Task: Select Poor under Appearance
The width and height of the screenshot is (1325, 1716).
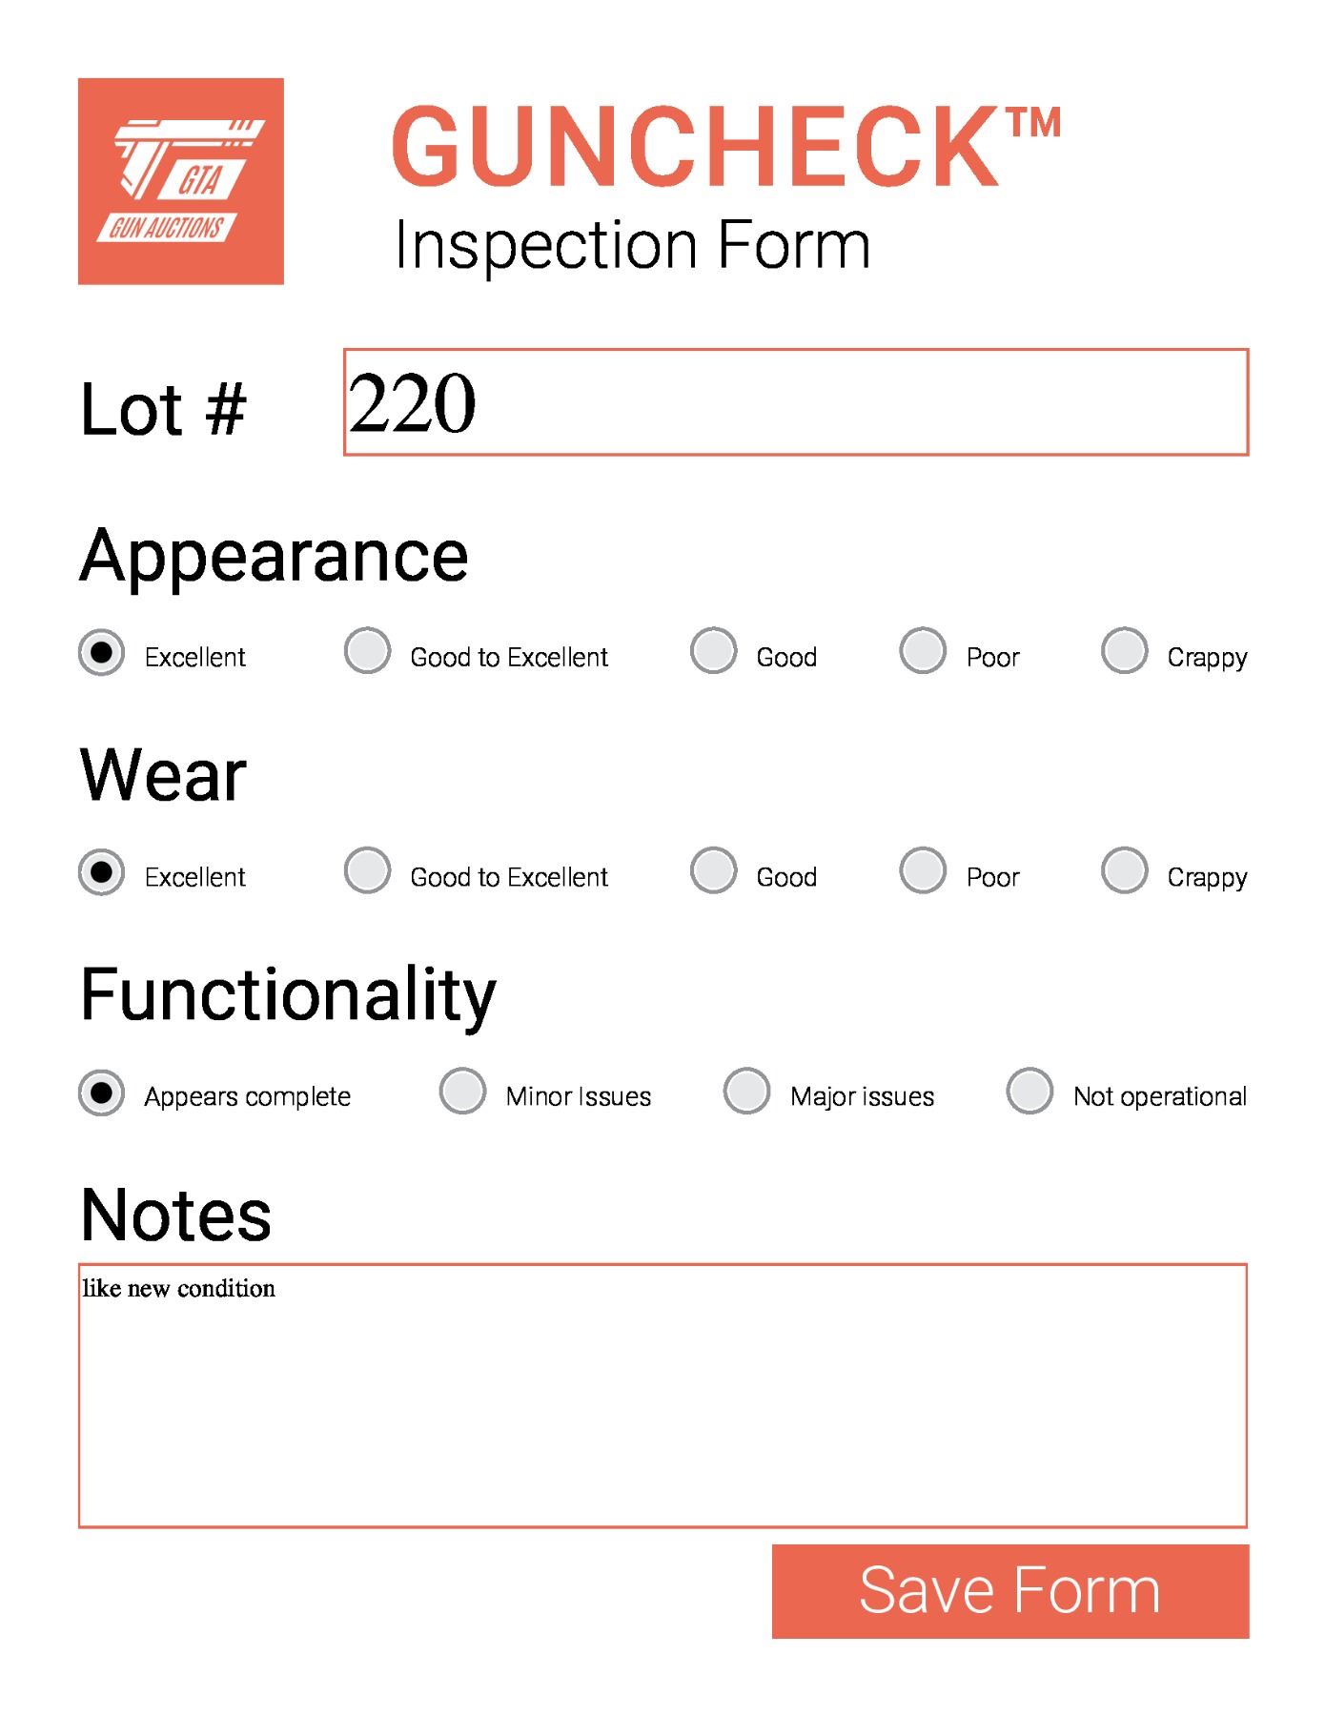Action: coord(923,651)
